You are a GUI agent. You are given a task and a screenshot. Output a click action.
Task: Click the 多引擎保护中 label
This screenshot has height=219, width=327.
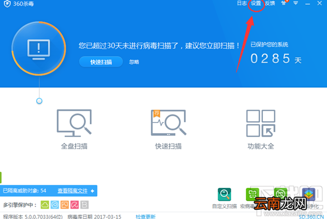point(20,205)
